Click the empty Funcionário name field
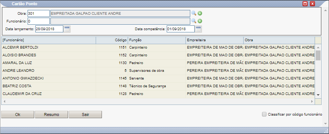This screenshot has height=134, width=329. (x=120, y=21)
